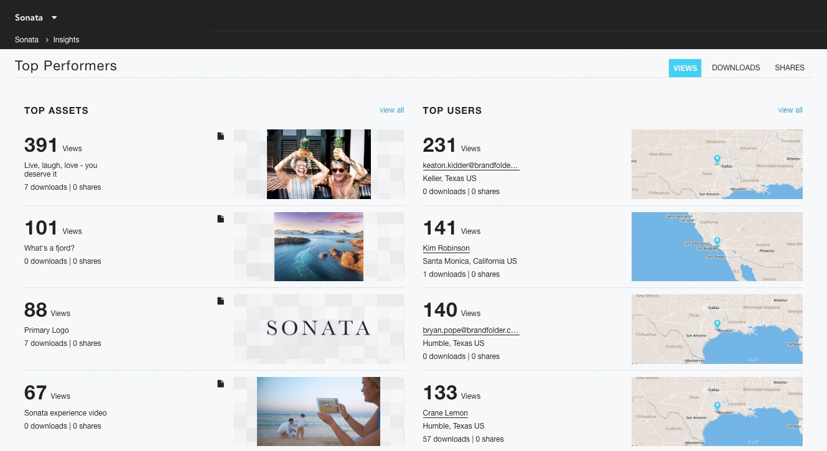
Task: Click the 'TOP ASSETS' section heading
Action: coord(57,111)
